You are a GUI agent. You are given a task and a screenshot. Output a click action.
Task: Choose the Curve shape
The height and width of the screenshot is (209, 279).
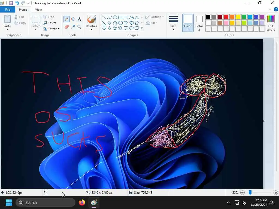[x=110, y=17]
